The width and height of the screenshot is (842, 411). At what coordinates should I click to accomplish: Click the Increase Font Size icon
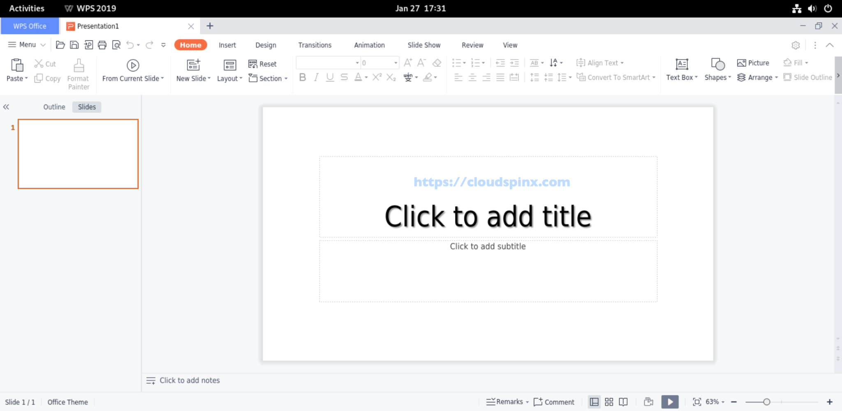pos(407,63)
